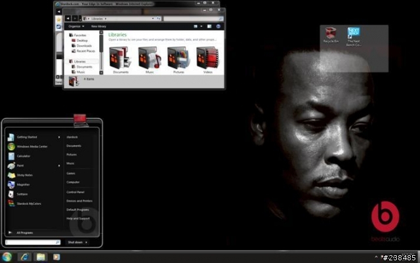
Task: Open Internet Explorer taskbar icon
Action: click(25, 257)
